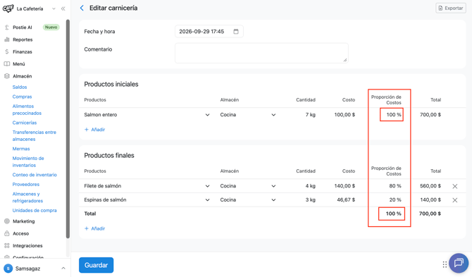
Task: Click Añadir under Productos finales
Action: click(95, 228)
